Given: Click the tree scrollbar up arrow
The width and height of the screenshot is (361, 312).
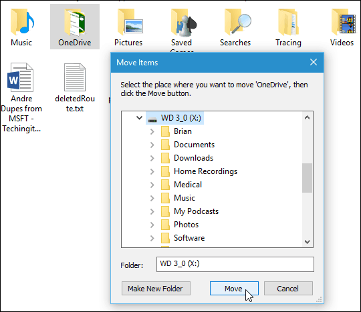Looking at the screenshot, I should [x=307, y=118].
